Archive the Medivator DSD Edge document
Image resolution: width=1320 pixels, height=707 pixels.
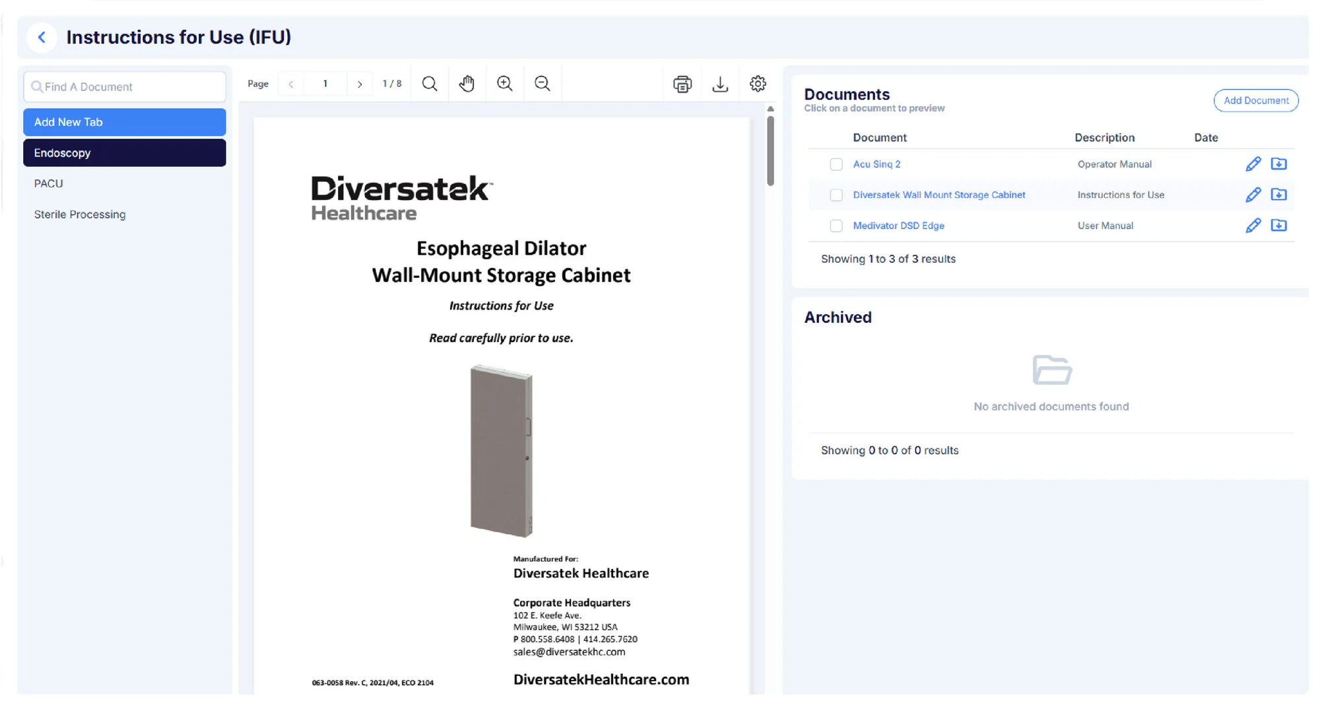[x=1279, y=225]
